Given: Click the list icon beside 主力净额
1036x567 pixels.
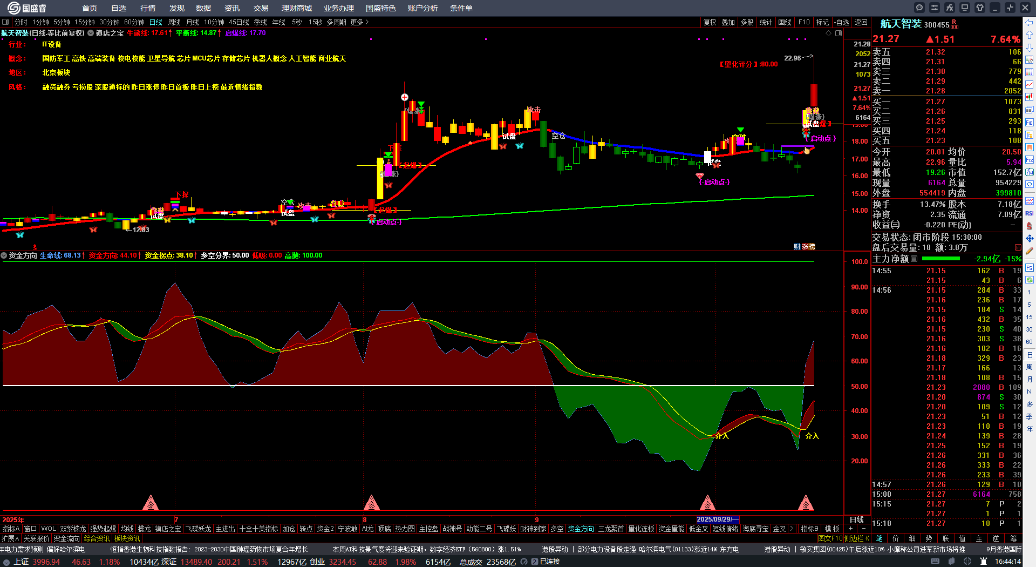Looking at the screenshot, I should click(x=914, y=259).
